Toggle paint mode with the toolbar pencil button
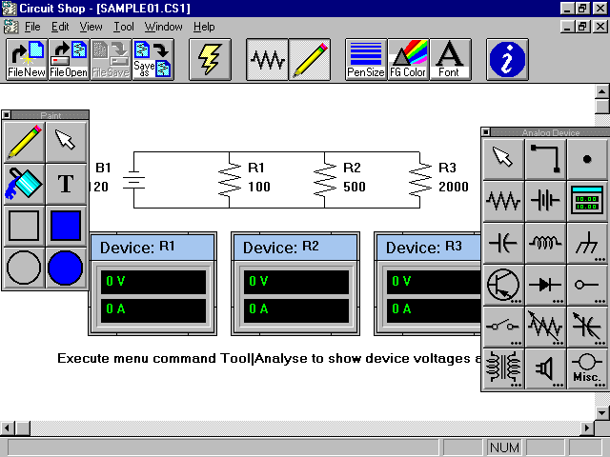Screen dimensions: 610x457 coord(310,59)
